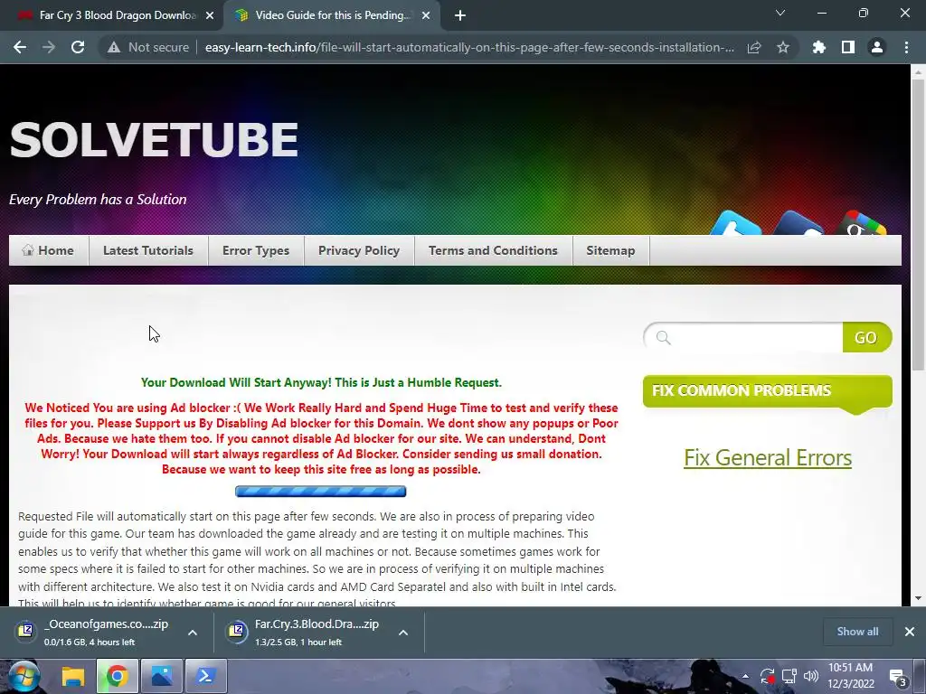926x694 pixels.
Task: Select the Video Guide for this is Pending tab
Action: (333, 15)
